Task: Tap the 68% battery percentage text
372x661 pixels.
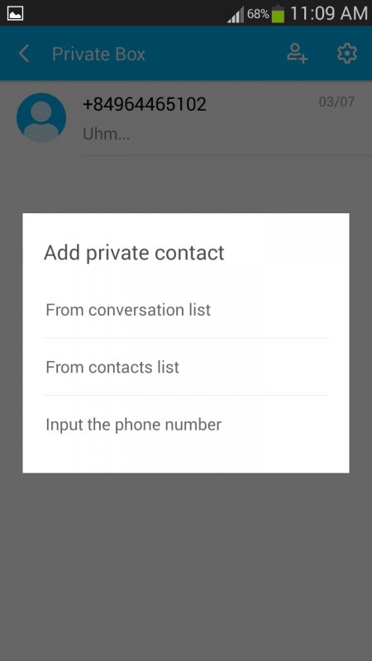Action: click(258, 14)
